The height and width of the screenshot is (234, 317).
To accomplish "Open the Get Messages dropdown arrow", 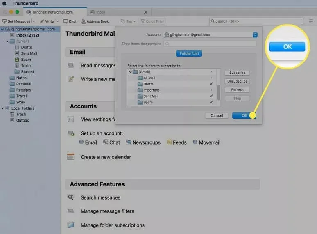I will [34, 21].
